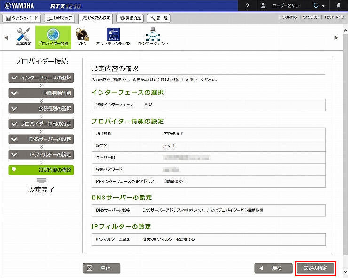
Task: Click the provider setting name value
Action: click(x=170, y=146)
